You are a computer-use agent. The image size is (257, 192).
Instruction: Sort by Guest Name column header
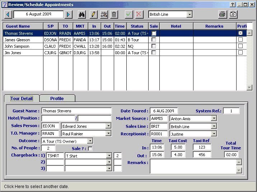(x=23, y=26)
